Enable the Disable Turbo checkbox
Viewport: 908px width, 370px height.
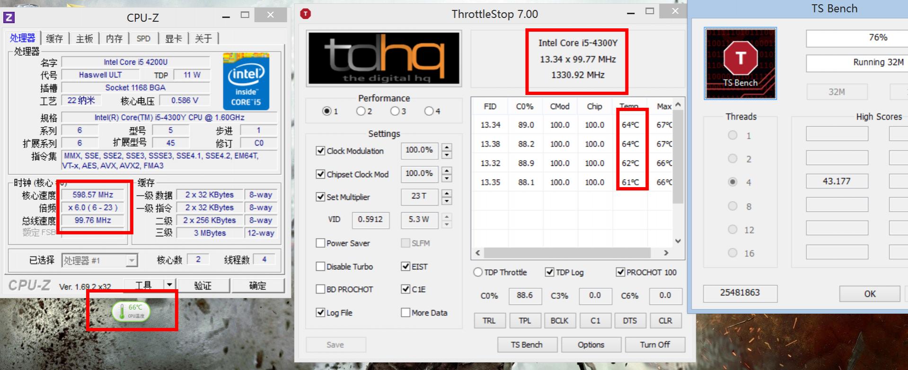pyautogui.click(x=320, y=267)
